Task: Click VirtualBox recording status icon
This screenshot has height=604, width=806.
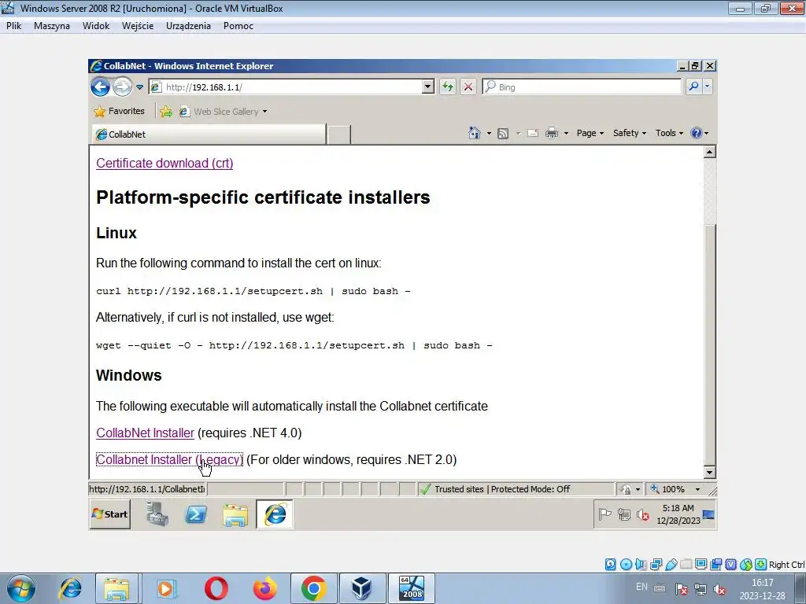Action: click(715, 565)
